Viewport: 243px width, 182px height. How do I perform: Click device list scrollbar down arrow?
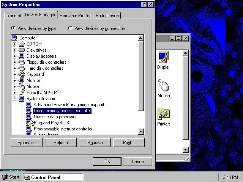(141, 132)
